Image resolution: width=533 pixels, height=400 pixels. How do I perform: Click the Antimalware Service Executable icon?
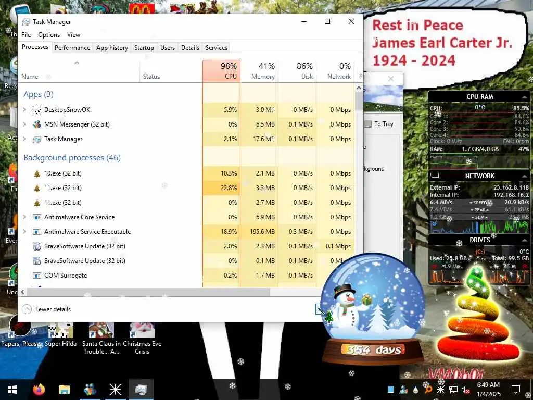[37, 232]
